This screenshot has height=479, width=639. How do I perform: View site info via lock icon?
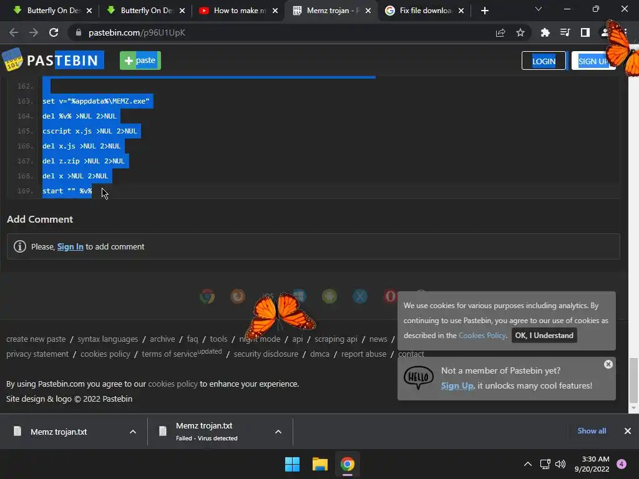point(79,32)
